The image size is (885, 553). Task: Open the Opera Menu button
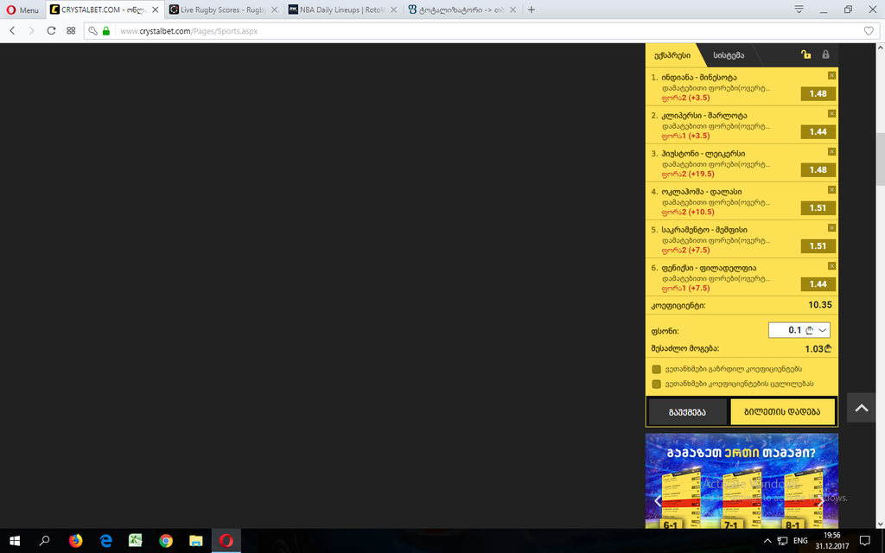[x=22, y=10]
